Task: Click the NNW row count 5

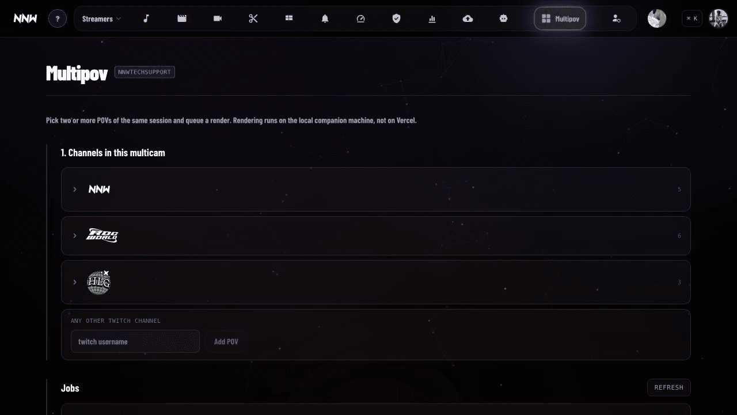Action: tap(679, 190)
